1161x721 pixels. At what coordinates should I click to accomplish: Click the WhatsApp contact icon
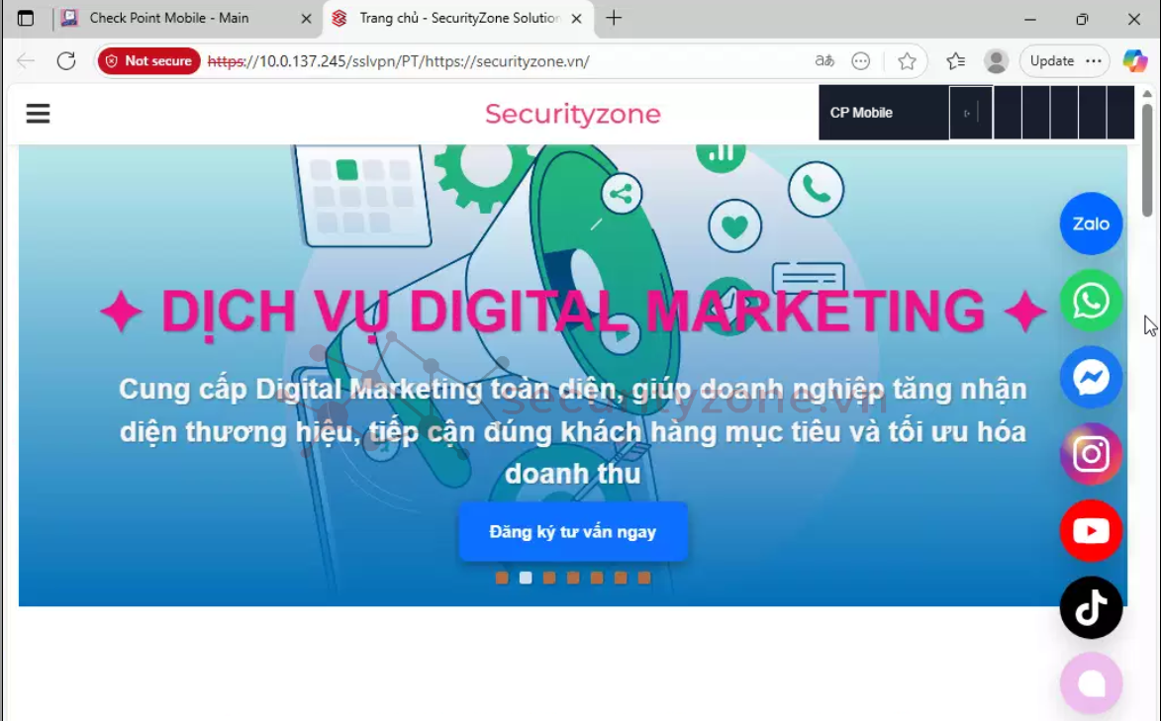[x=1091, y=301]
